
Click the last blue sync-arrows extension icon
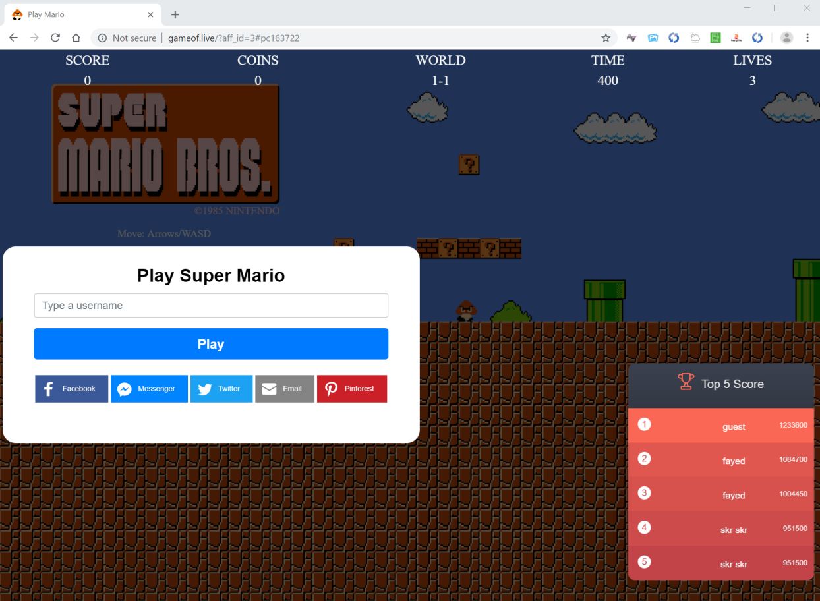pos(757,38)
